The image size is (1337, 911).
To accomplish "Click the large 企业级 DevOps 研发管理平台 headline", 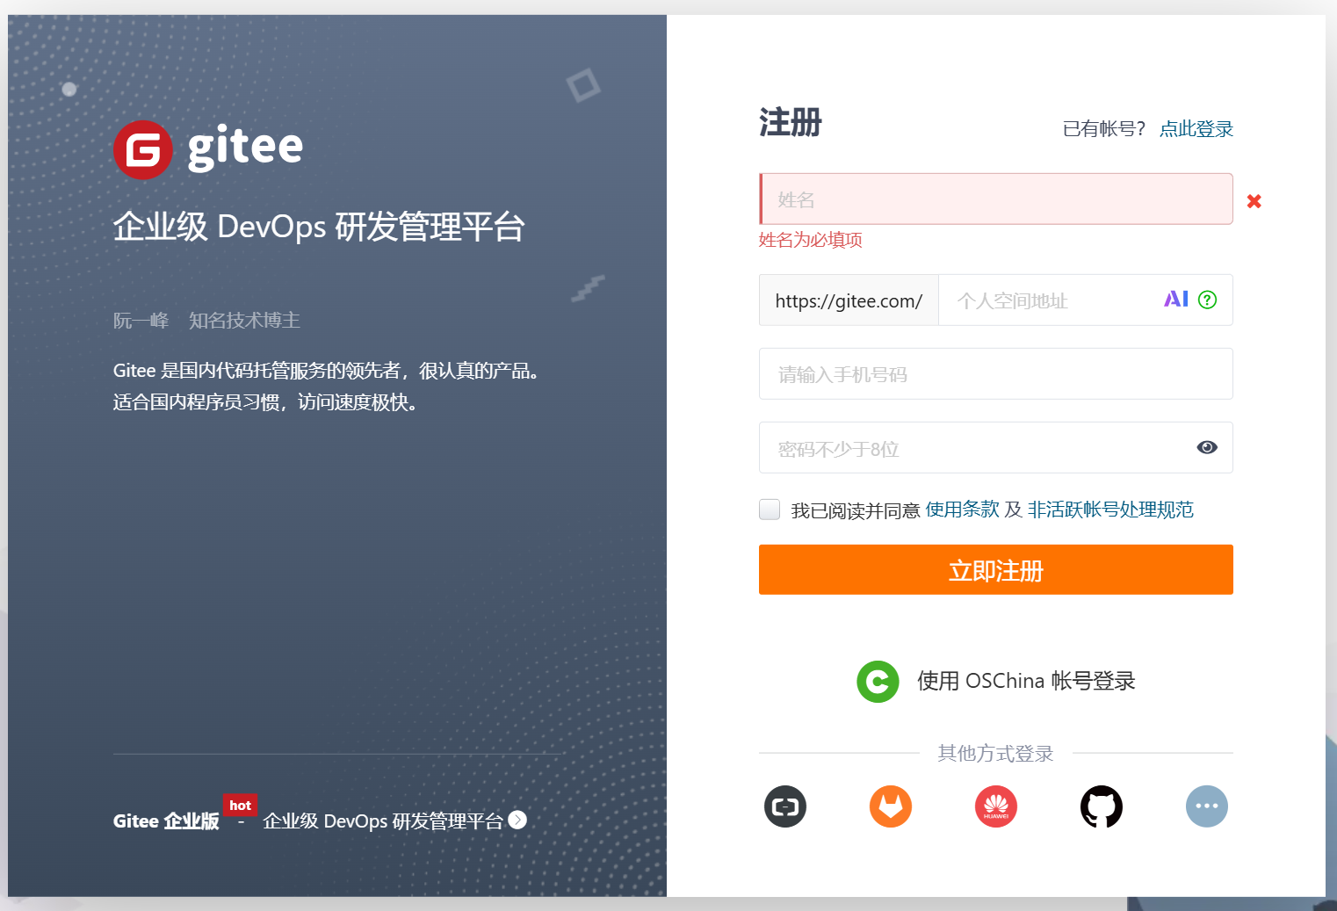I will click(319, 227).
